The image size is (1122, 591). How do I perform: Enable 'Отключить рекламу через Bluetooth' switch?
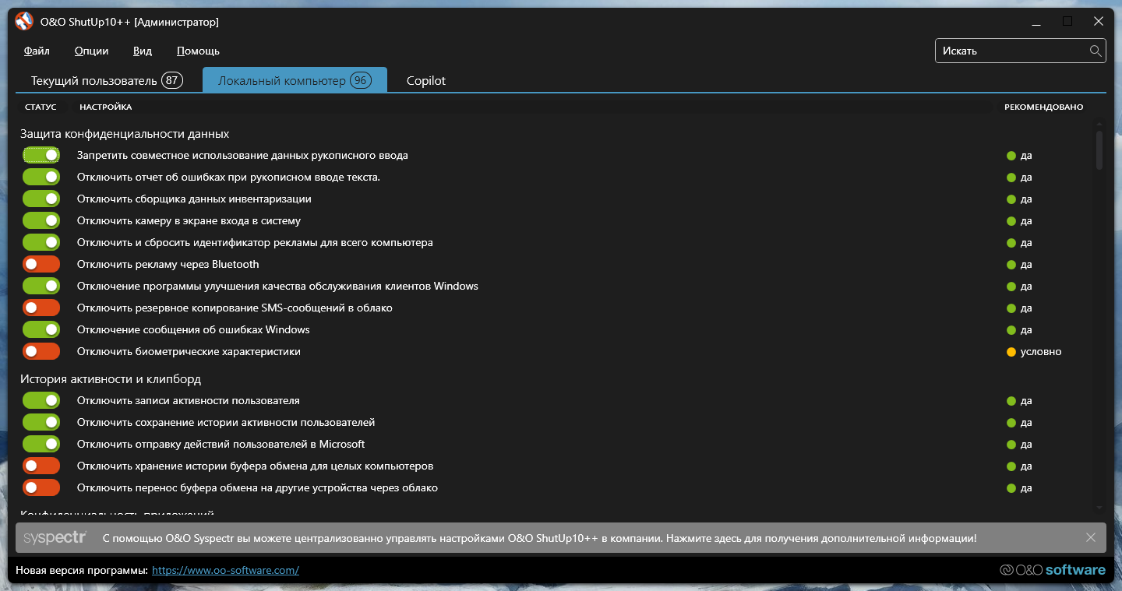41,264
